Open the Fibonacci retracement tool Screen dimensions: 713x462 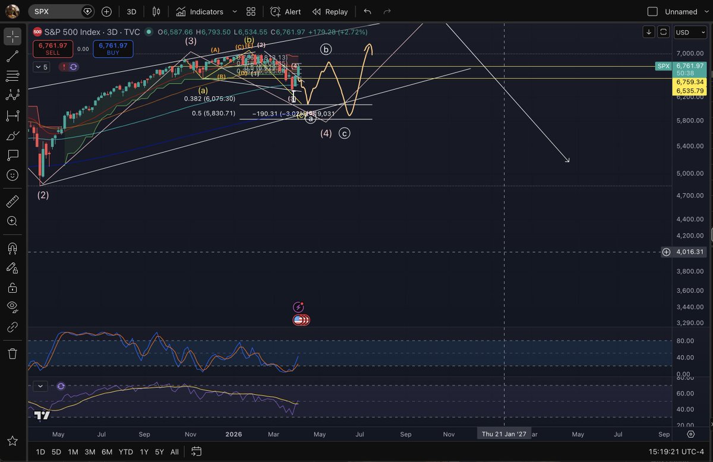12,76
